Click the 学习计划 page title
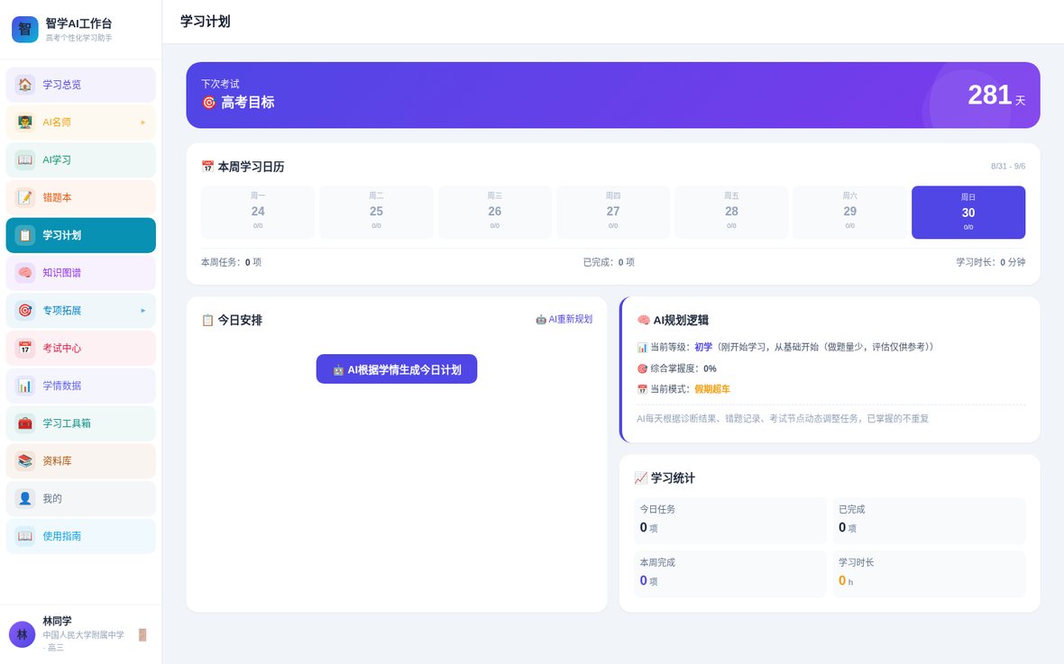The width and height of the screenshot is (1064, 664). click(205, 22)
